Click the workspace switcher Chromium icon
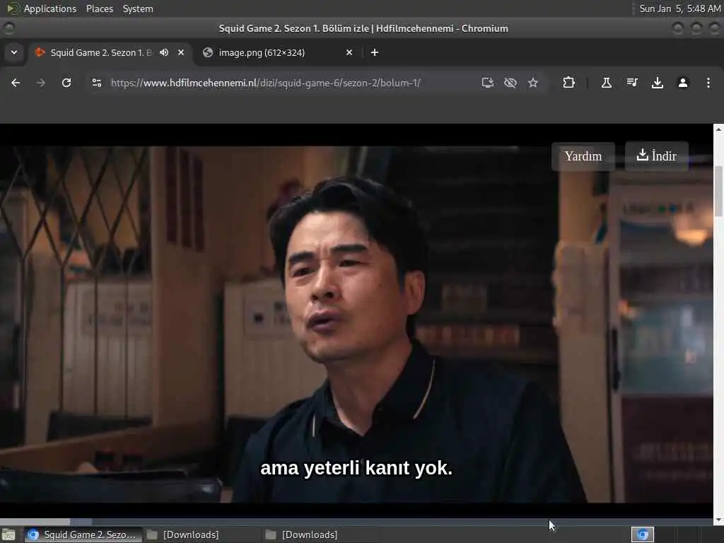Viewport: 724px width, 543px height. pyautogui.click(x=643, y=535)
